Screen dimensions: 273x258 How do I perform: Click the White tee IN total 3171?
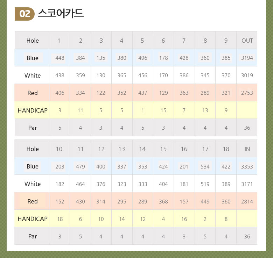(247, 184)
